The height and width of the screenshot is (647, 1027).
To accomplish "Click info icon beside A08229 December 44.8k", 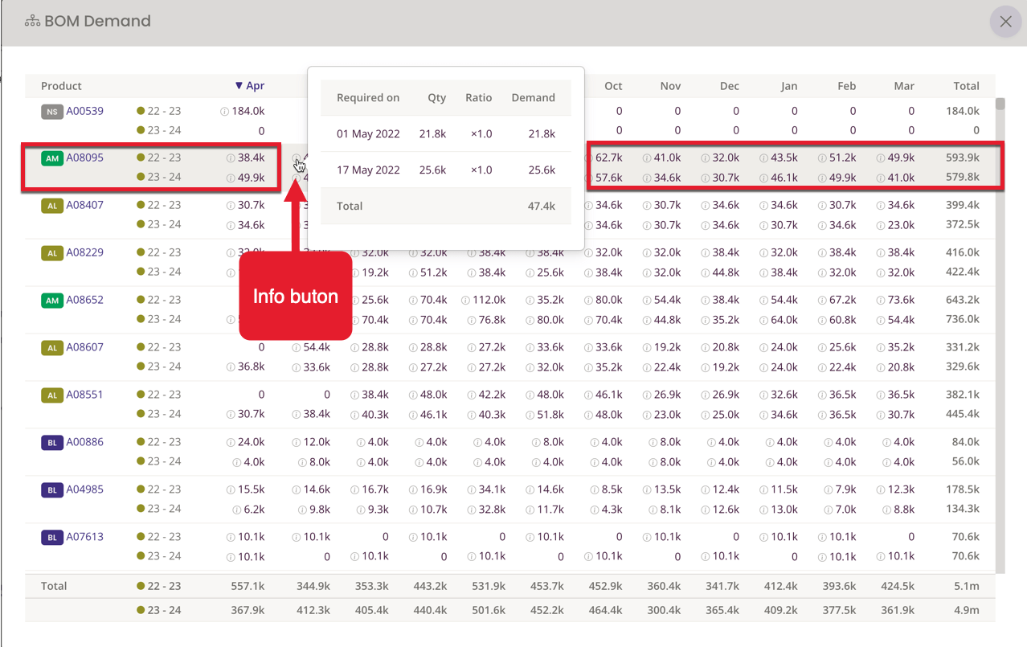I will click(705, 272).
